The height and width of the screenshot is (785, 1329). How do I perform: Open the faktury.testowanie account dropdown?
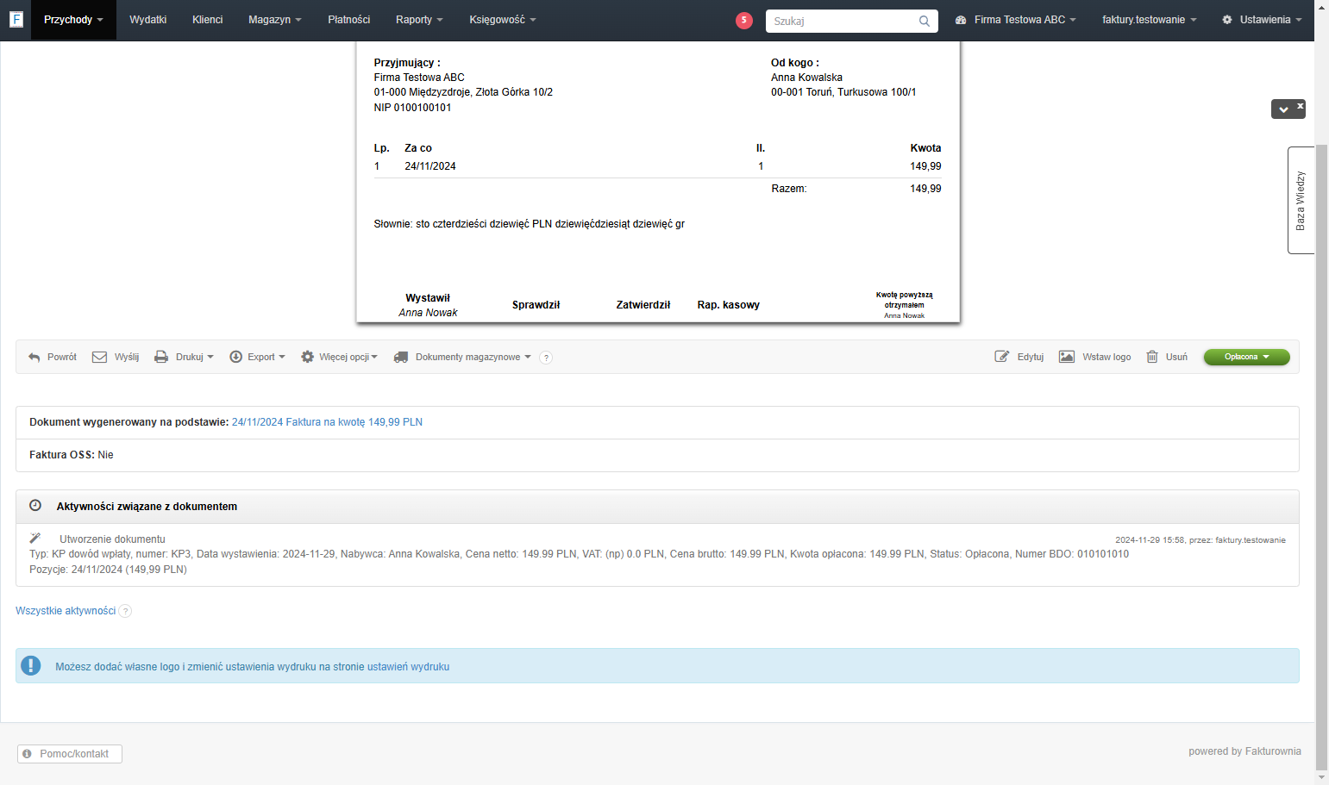tap(1149, 20)
